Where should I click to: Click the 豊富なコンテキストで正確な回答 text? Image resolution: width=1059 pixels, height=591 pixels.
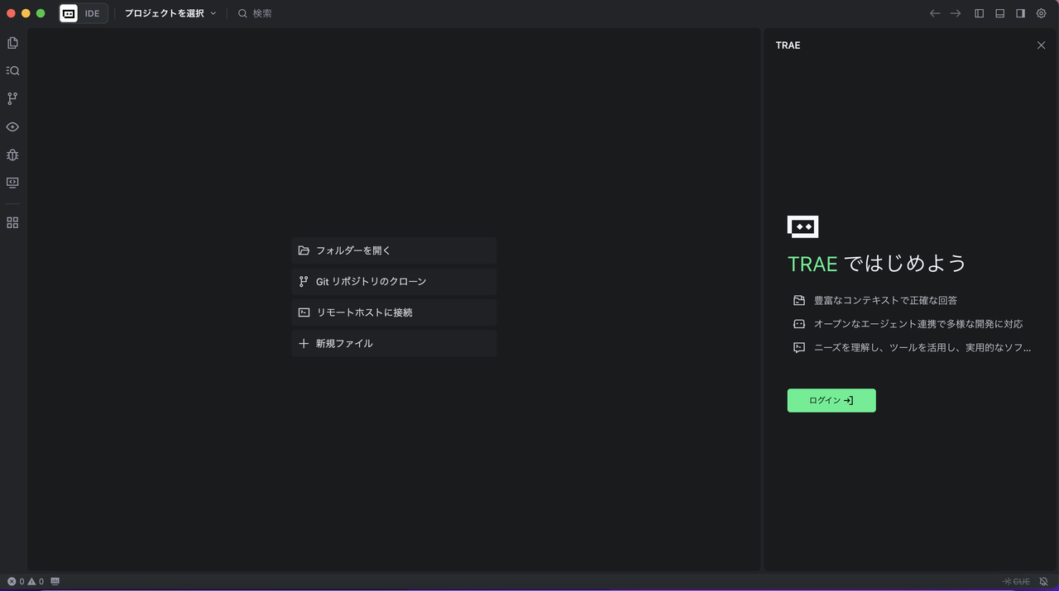885,300
